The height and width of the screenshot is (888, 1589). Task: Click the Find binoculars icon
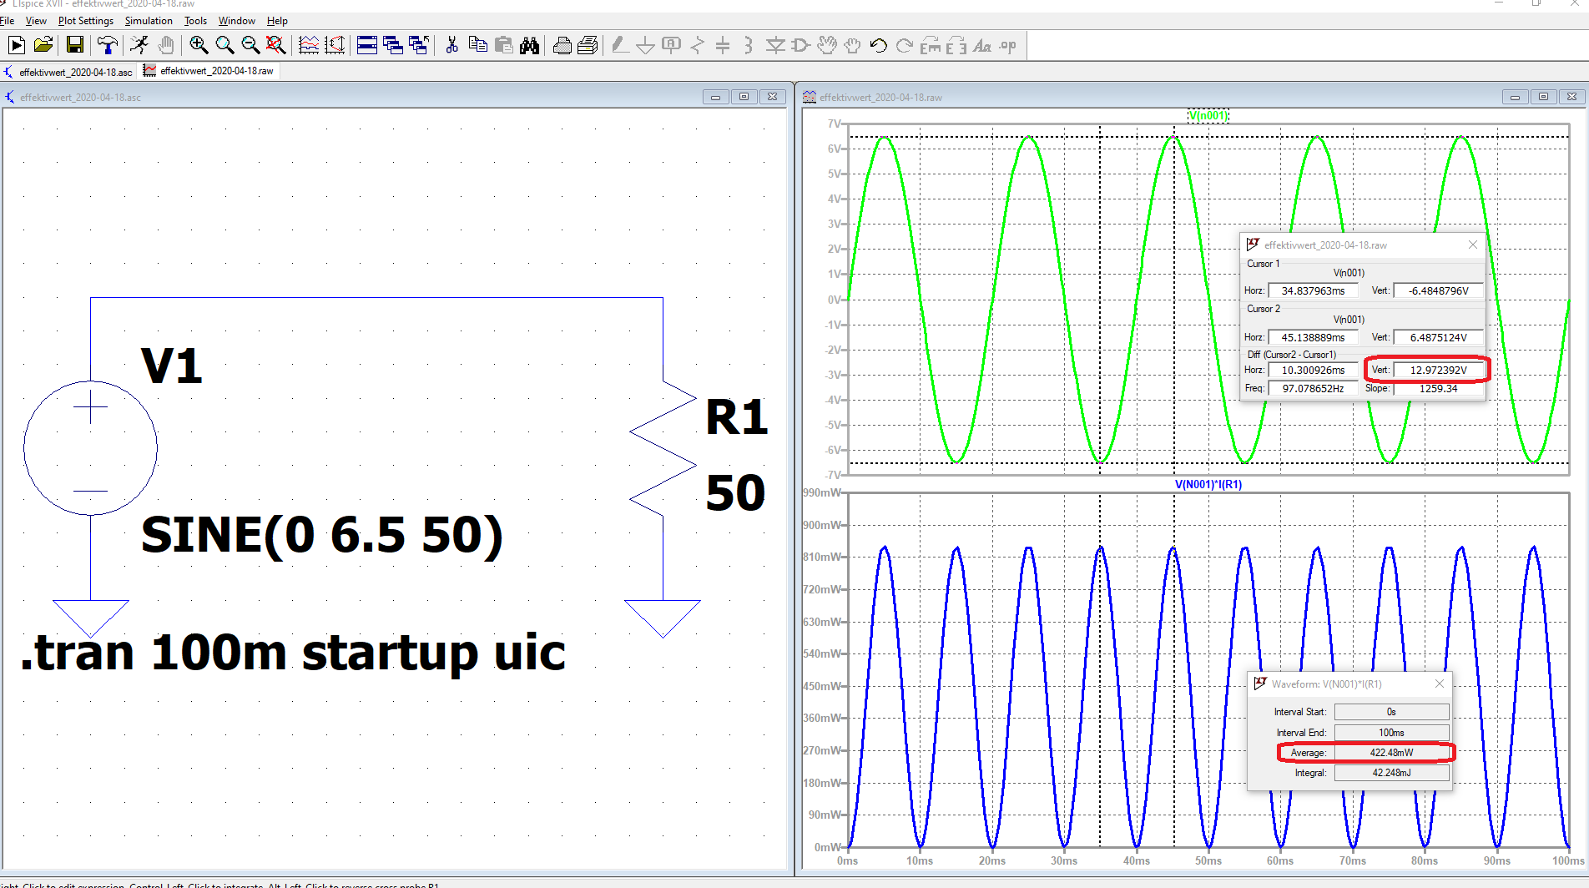coord(529,45)
